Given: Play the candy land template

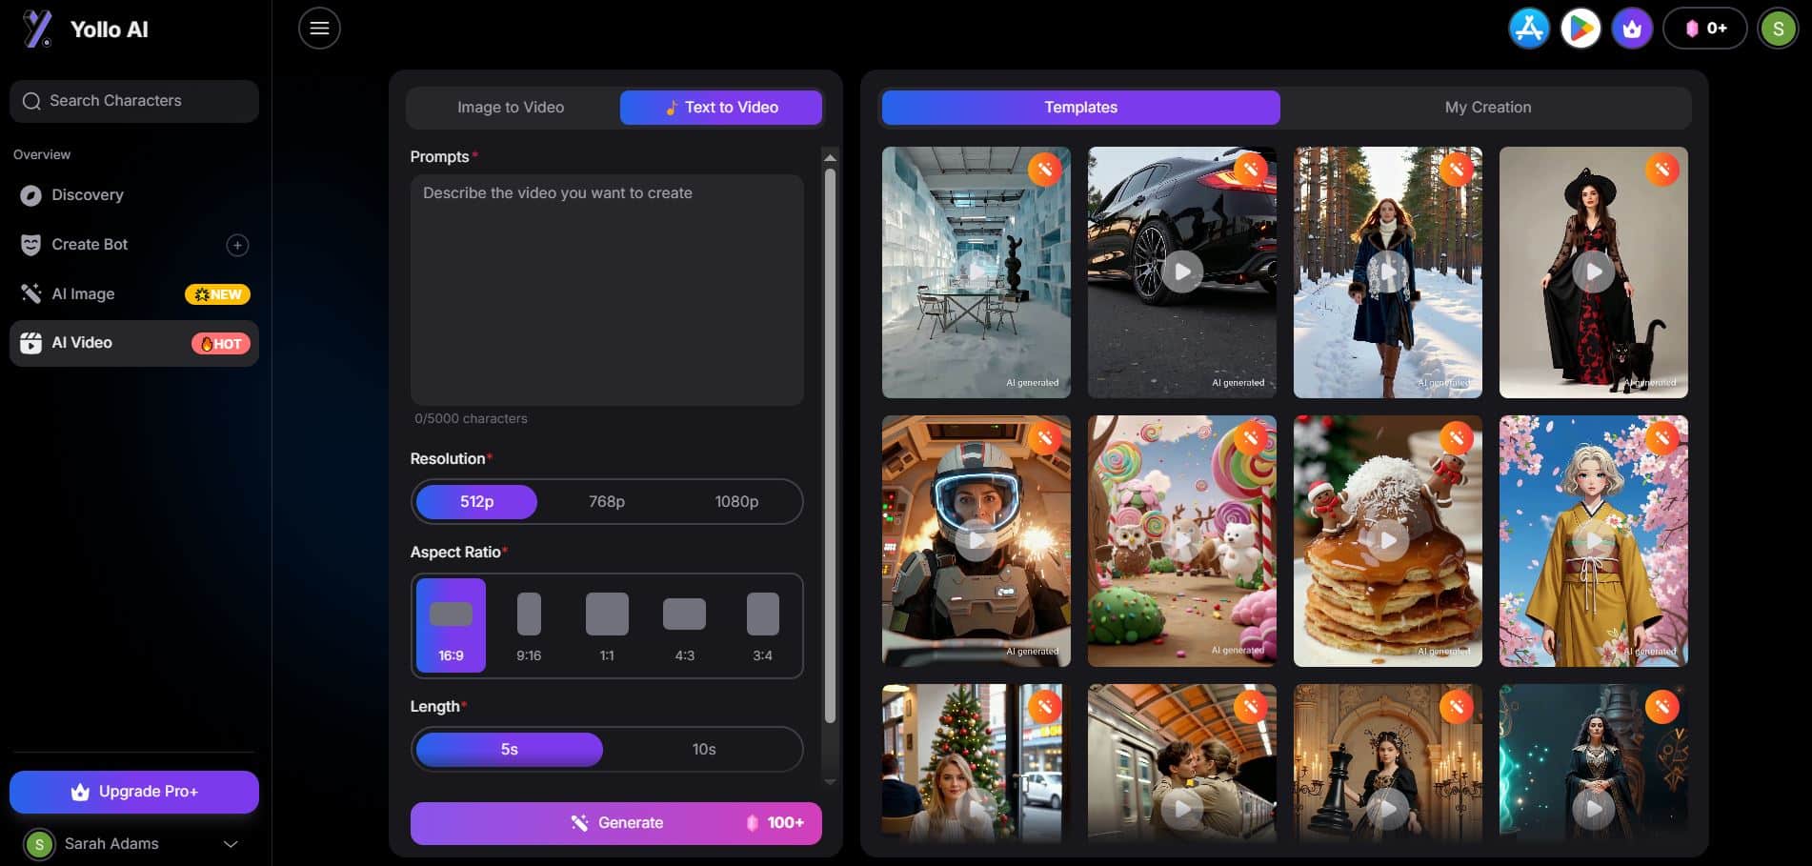Looking at the screenshot, I should (1182, 541).
